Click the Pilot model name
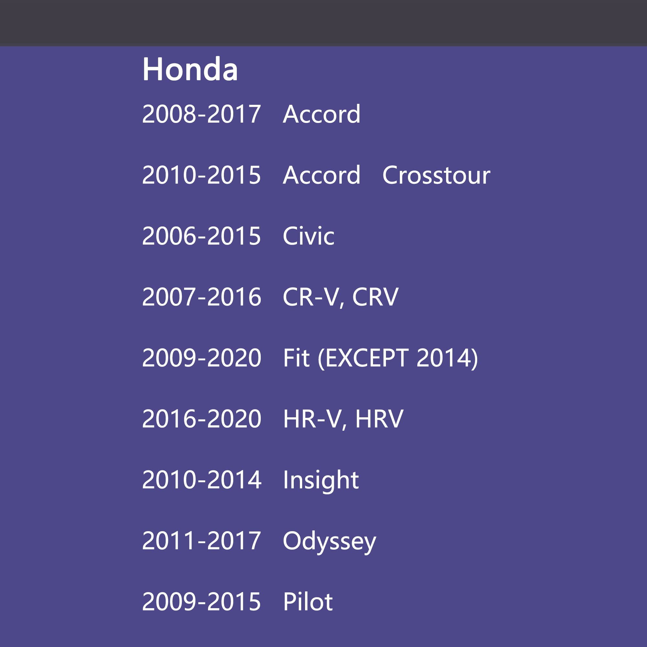This screenshot has width=647, height=647. pos(308,602)
